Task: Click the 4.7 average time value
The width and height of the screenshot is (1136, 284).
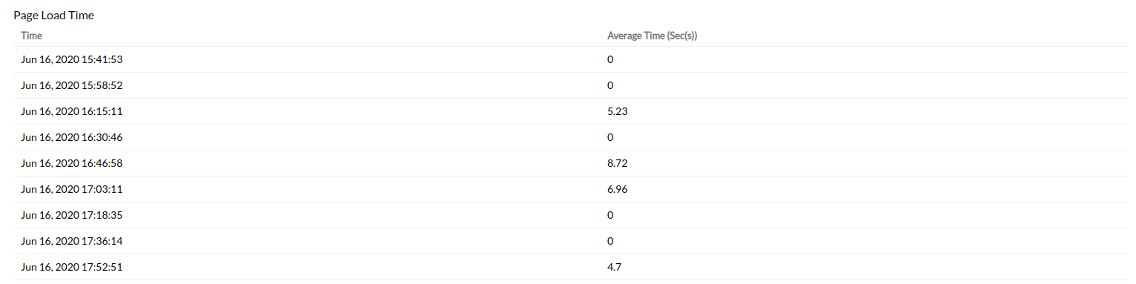Action: pos(614,267)
